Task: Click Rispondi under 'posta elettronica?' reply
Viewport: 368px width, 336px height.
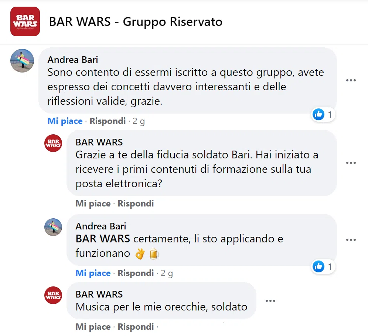Action: coord(136,204)
